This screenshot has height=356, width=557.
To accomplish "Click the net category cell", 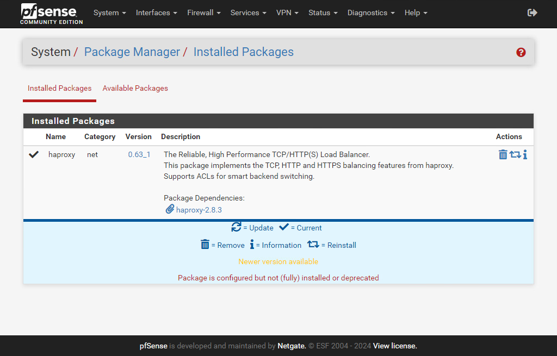I will click(x=92, y=155).
